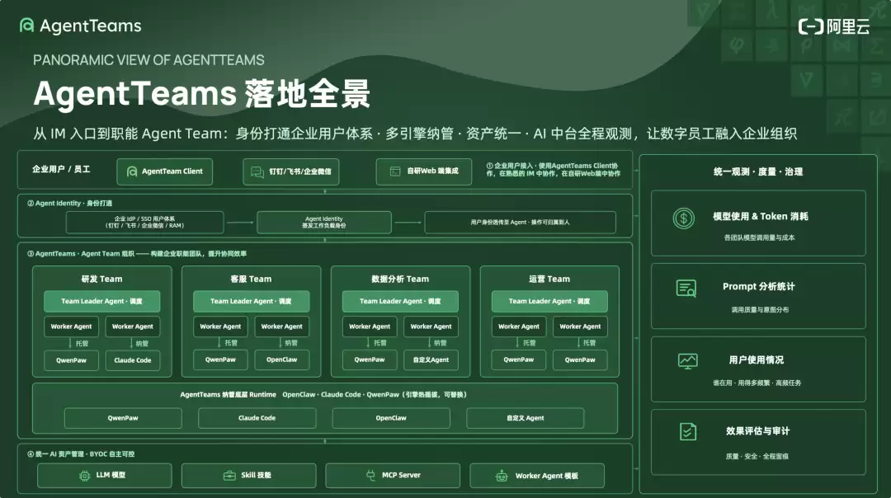Image resolution: width=891 pixels, height=498 pixels.
Task: Click QwenPaw in the Runtime row
Action: [x=123, y=418]
